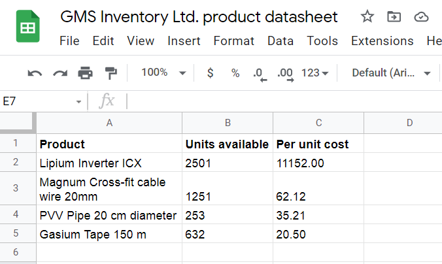Screen dimensions: 442x264
Task: Select row 3 header
Action: [x=18, y=188]
